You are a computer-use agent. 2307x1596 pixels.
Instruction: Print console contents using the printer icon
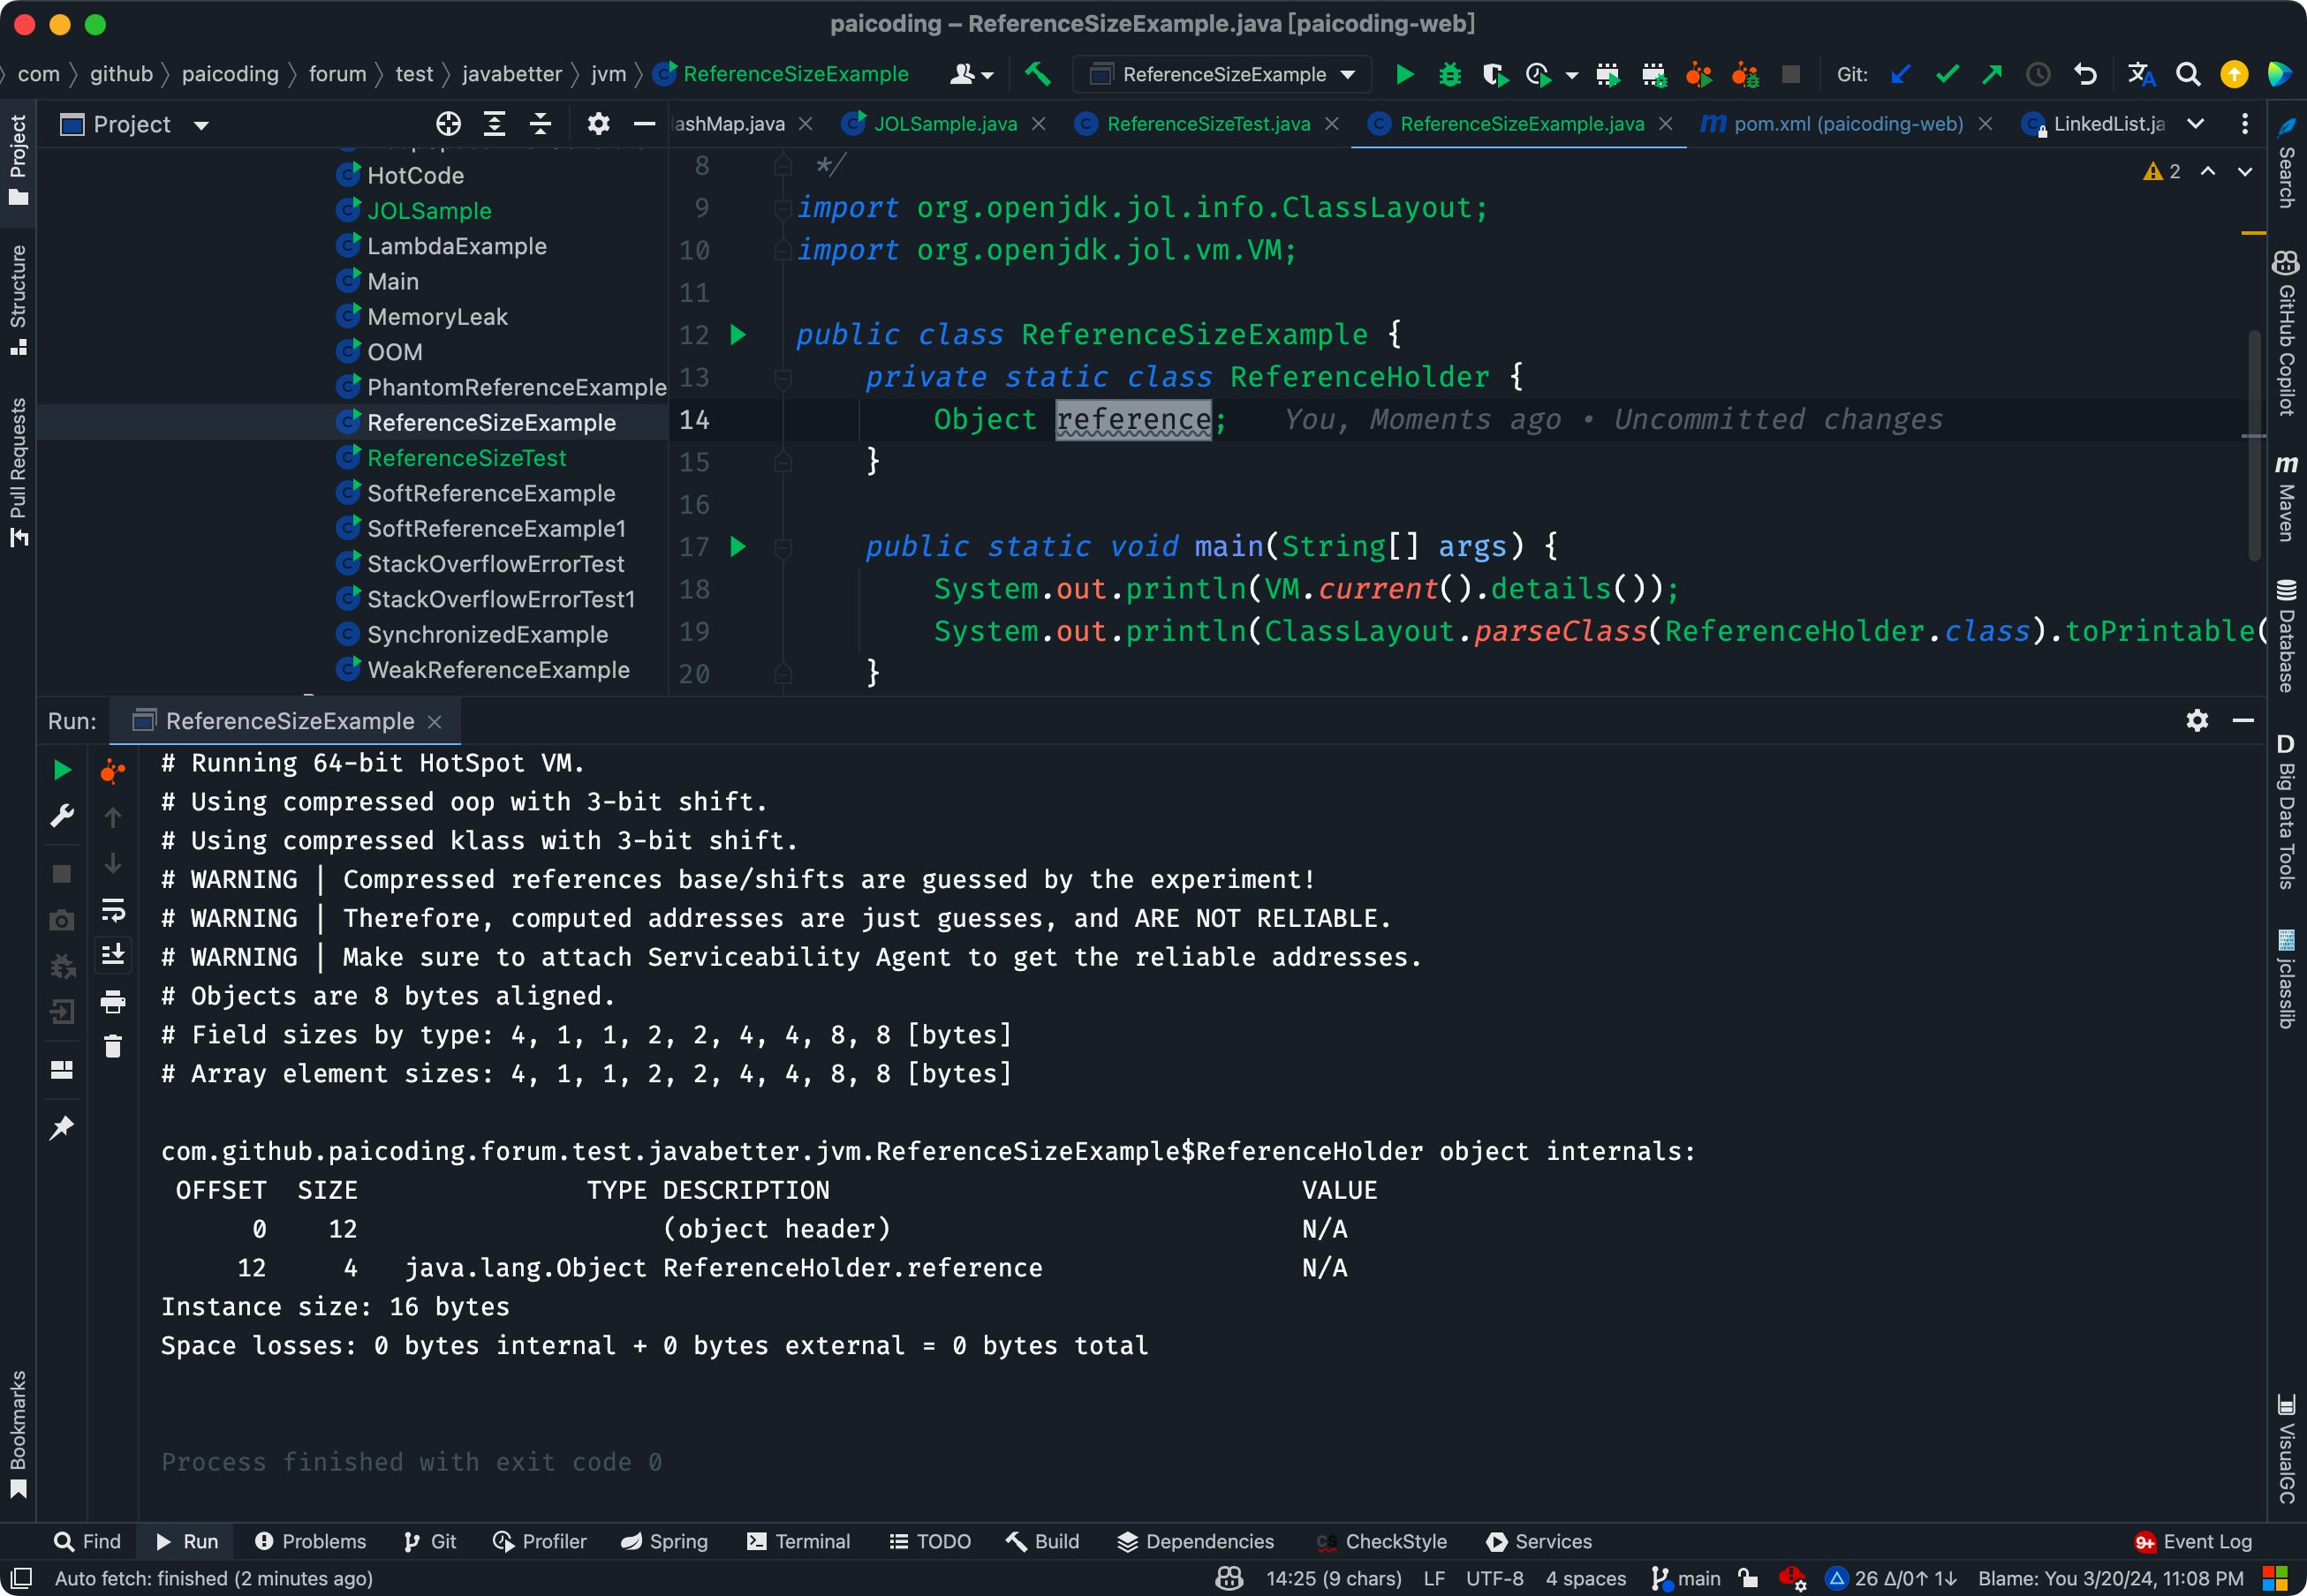coord(112,1002)
